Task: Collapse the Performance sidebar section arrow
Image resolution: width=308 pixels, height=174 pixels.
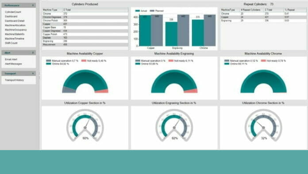Action: [33, 5]
